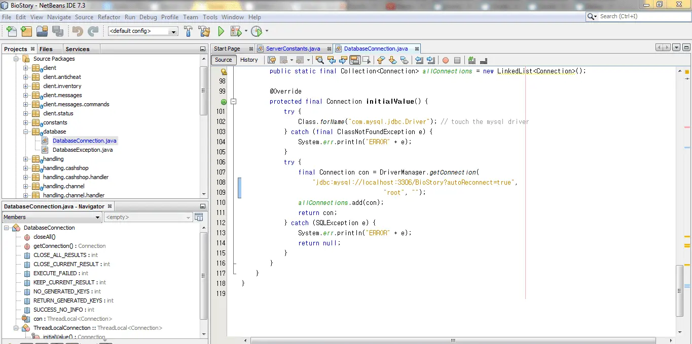
Task: Toggle Rectangular Selection in editor toolbar
Action: click(367, 60)
